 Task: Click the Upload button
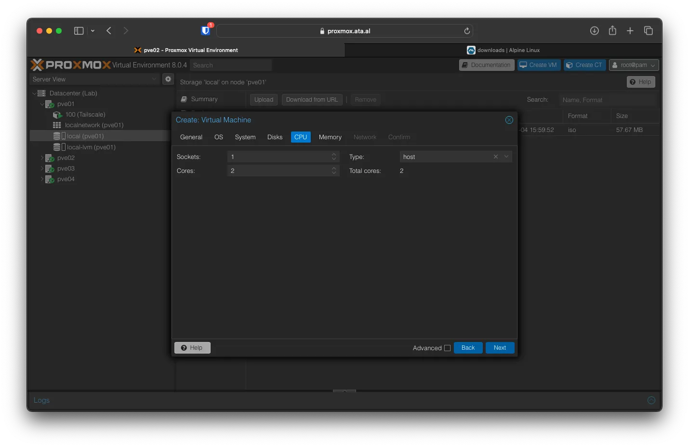pos(264,100)
